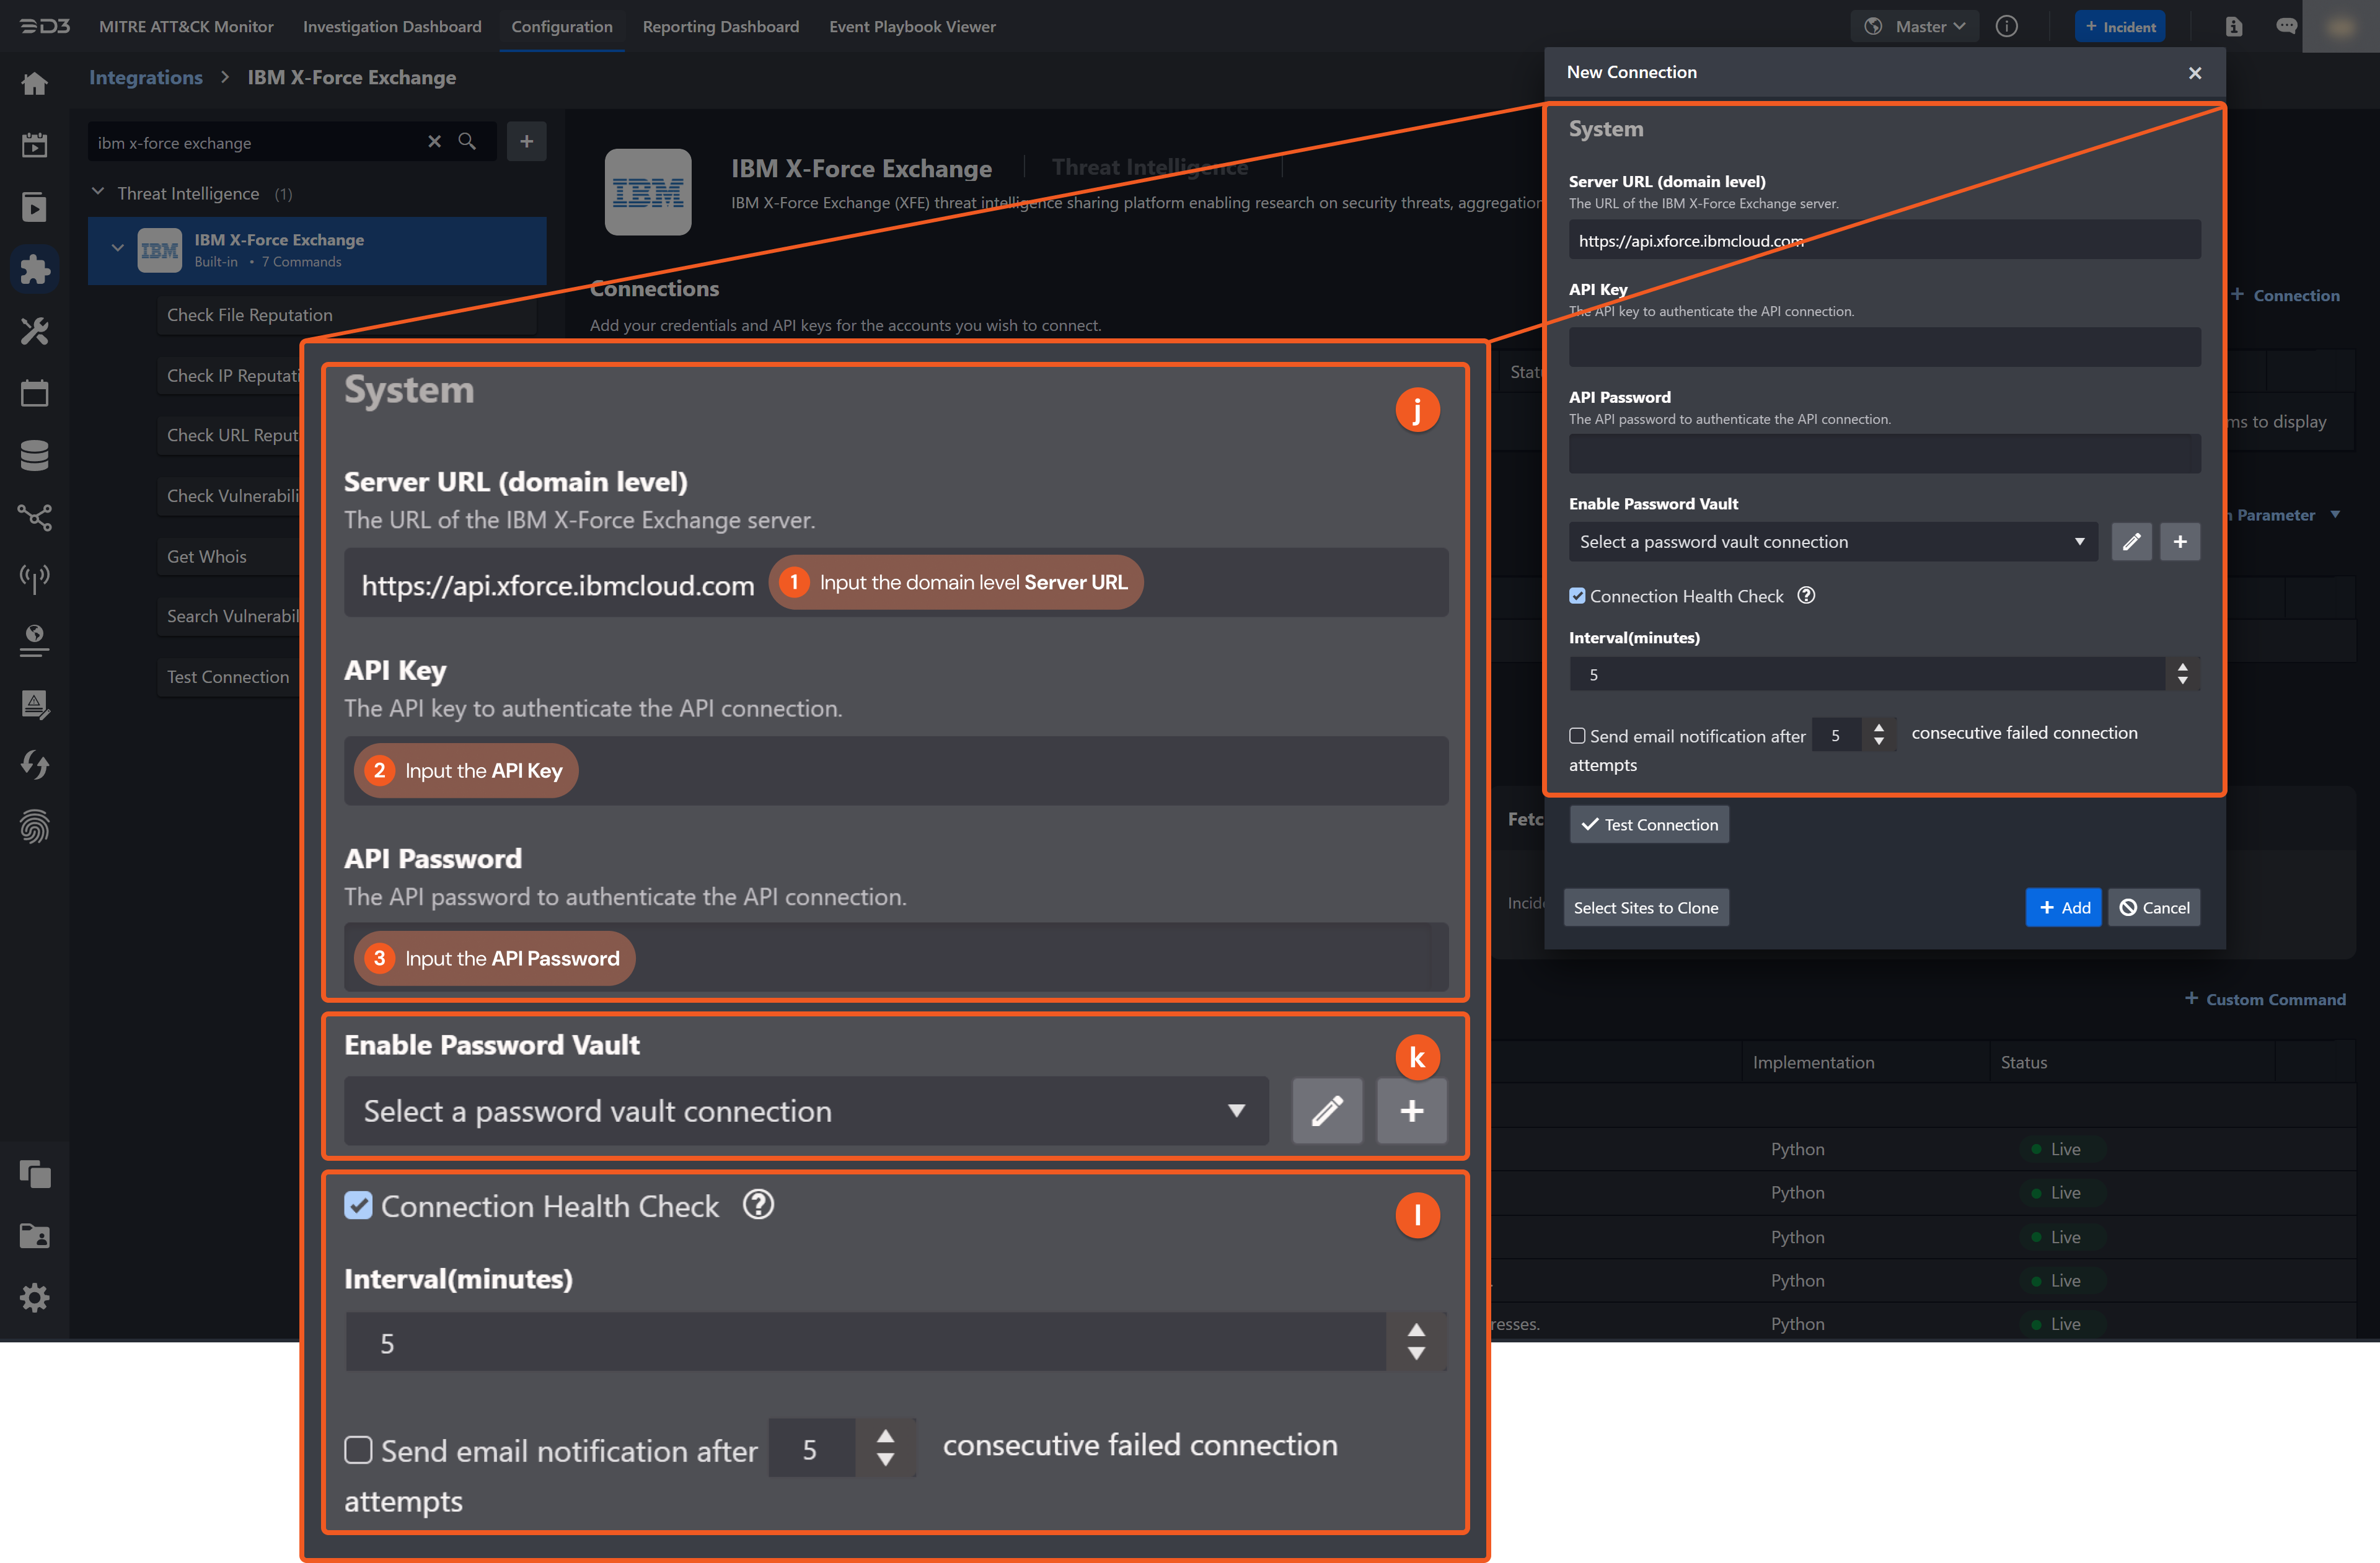Screen dimensions: 2380x1563
Task: Clear the ibm x-force exchange search field
Action: [434, 142]
